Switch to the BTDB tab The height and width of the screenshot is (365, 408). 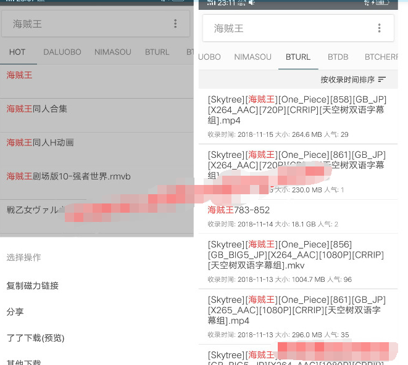pos(338,57)
